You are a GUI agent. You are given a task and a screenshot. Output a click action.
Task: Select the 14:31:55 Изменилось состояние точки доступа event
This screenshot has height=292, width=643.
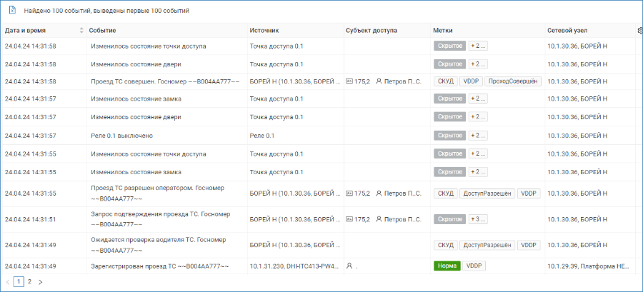pos(148,154)
